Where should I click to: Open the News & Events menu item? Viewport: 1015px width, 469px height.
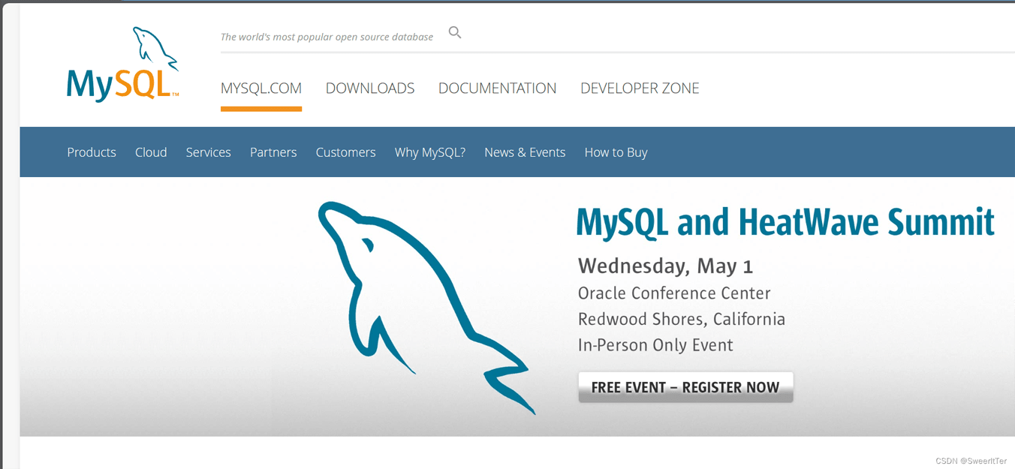click(x=525, y=152)
